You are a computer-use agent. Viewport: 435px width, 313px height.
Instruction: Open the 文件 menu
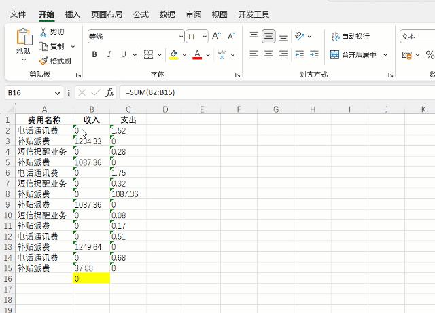(x=18, y=14)
